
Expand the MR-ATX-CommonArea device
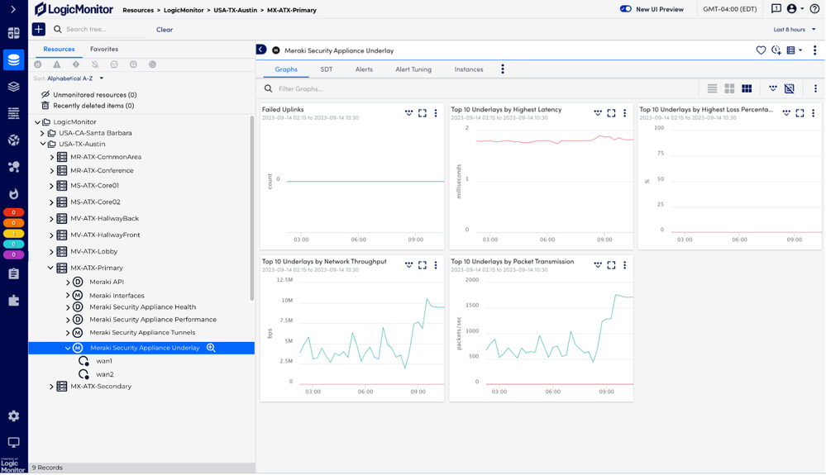click(x=51, y=157)
